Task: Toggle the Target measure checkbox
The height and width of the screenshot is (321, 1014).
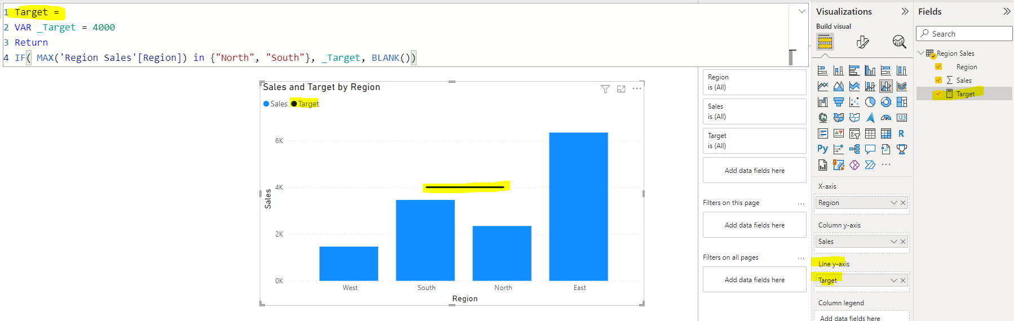Action: (x=938, y=93)
